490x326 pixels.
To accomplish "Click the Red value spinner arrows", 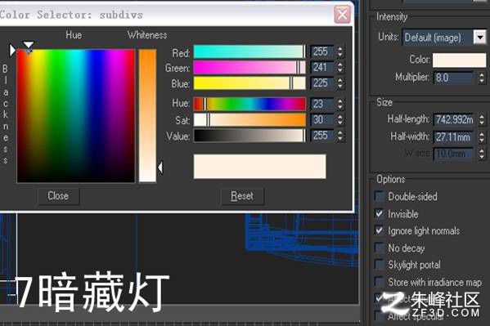I will (340, 51).
